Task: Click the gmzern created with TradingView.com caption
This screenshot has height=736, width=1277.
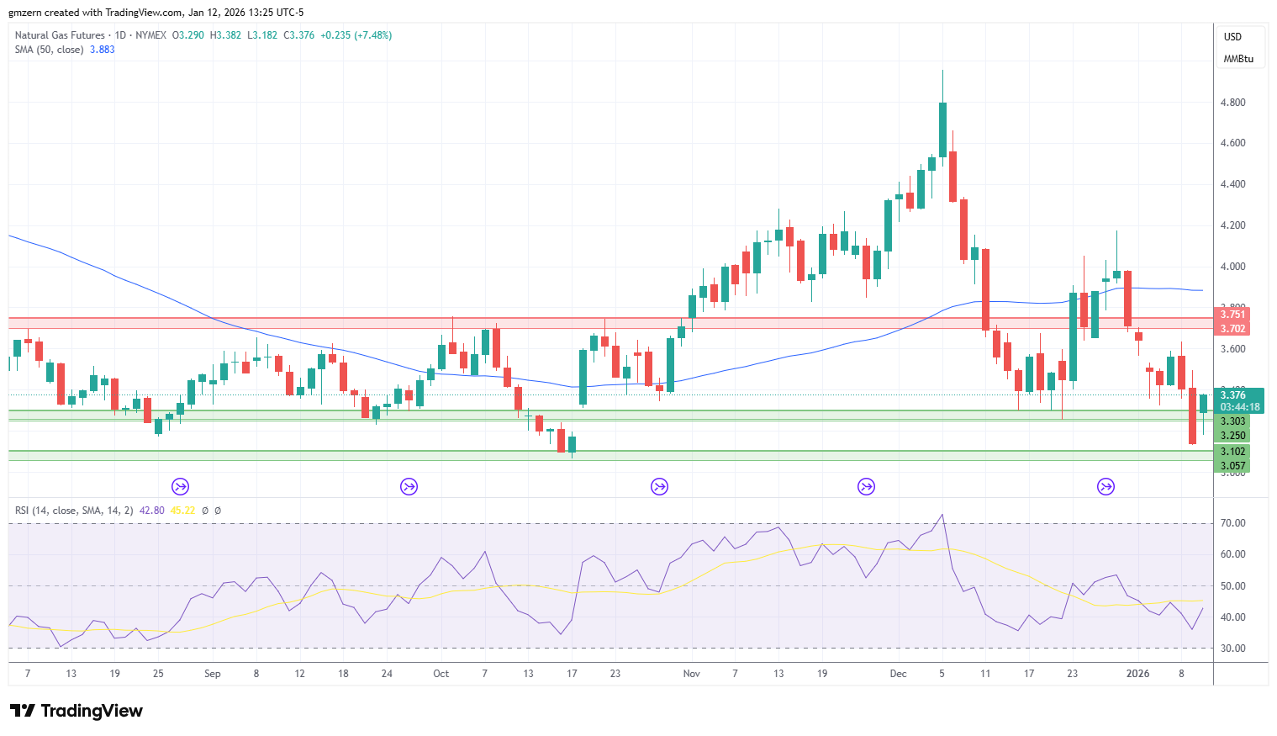Action: [x=156, y=13]
